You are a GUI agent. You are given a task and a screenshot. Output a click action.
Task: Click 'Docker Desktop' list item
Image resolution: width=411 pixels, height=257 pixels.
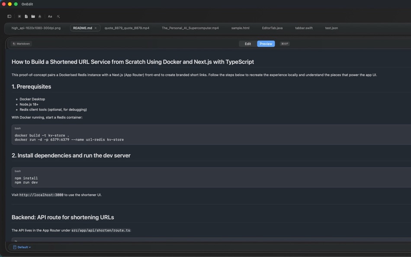pos(32,99)
